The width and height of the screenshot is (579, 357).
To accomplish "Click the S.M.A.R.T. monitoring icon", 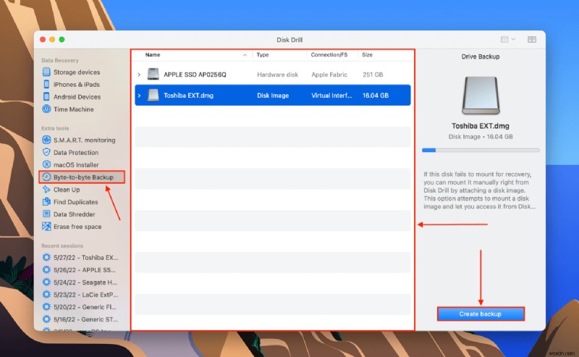I will [x=46, y=140].
